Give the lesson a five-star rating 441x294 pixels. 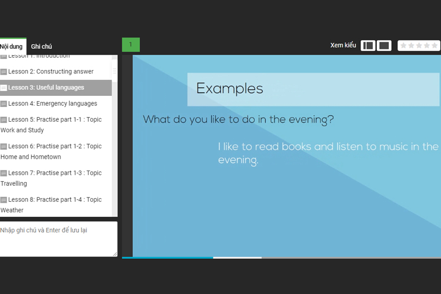435,45
